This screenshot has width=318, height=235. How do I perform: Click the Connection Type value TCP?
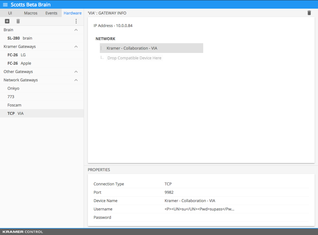pos(168,184)
